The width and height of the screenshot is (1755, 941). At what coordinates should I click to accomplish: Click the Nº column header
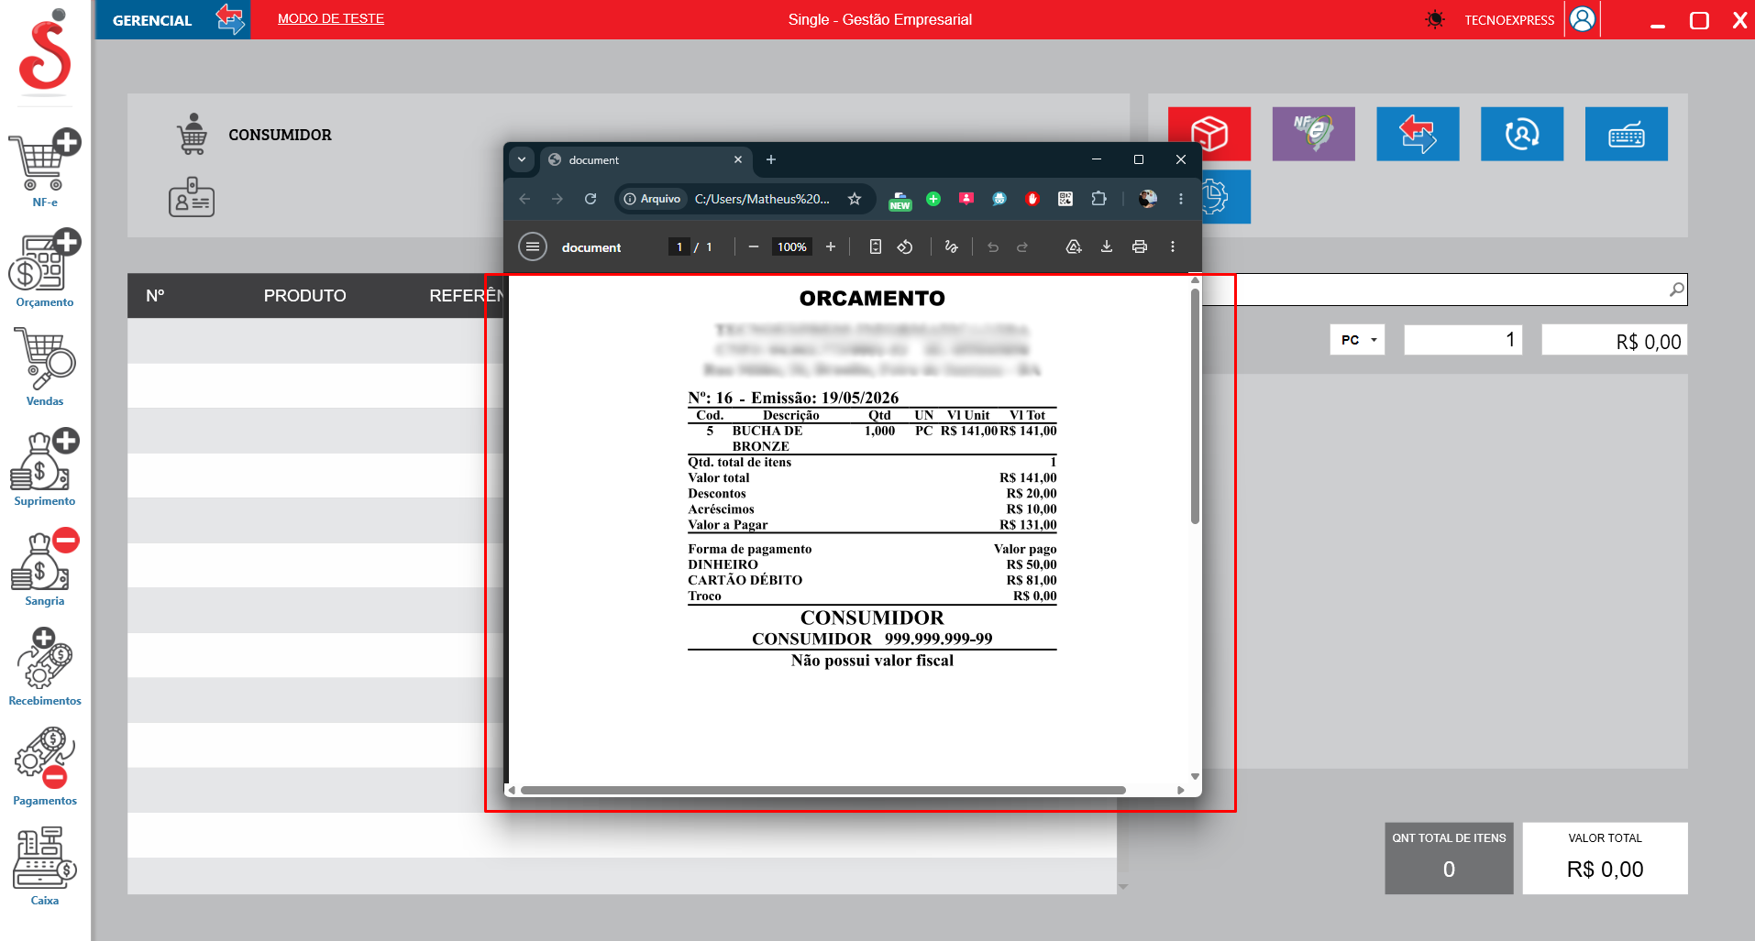click(155, 296)
